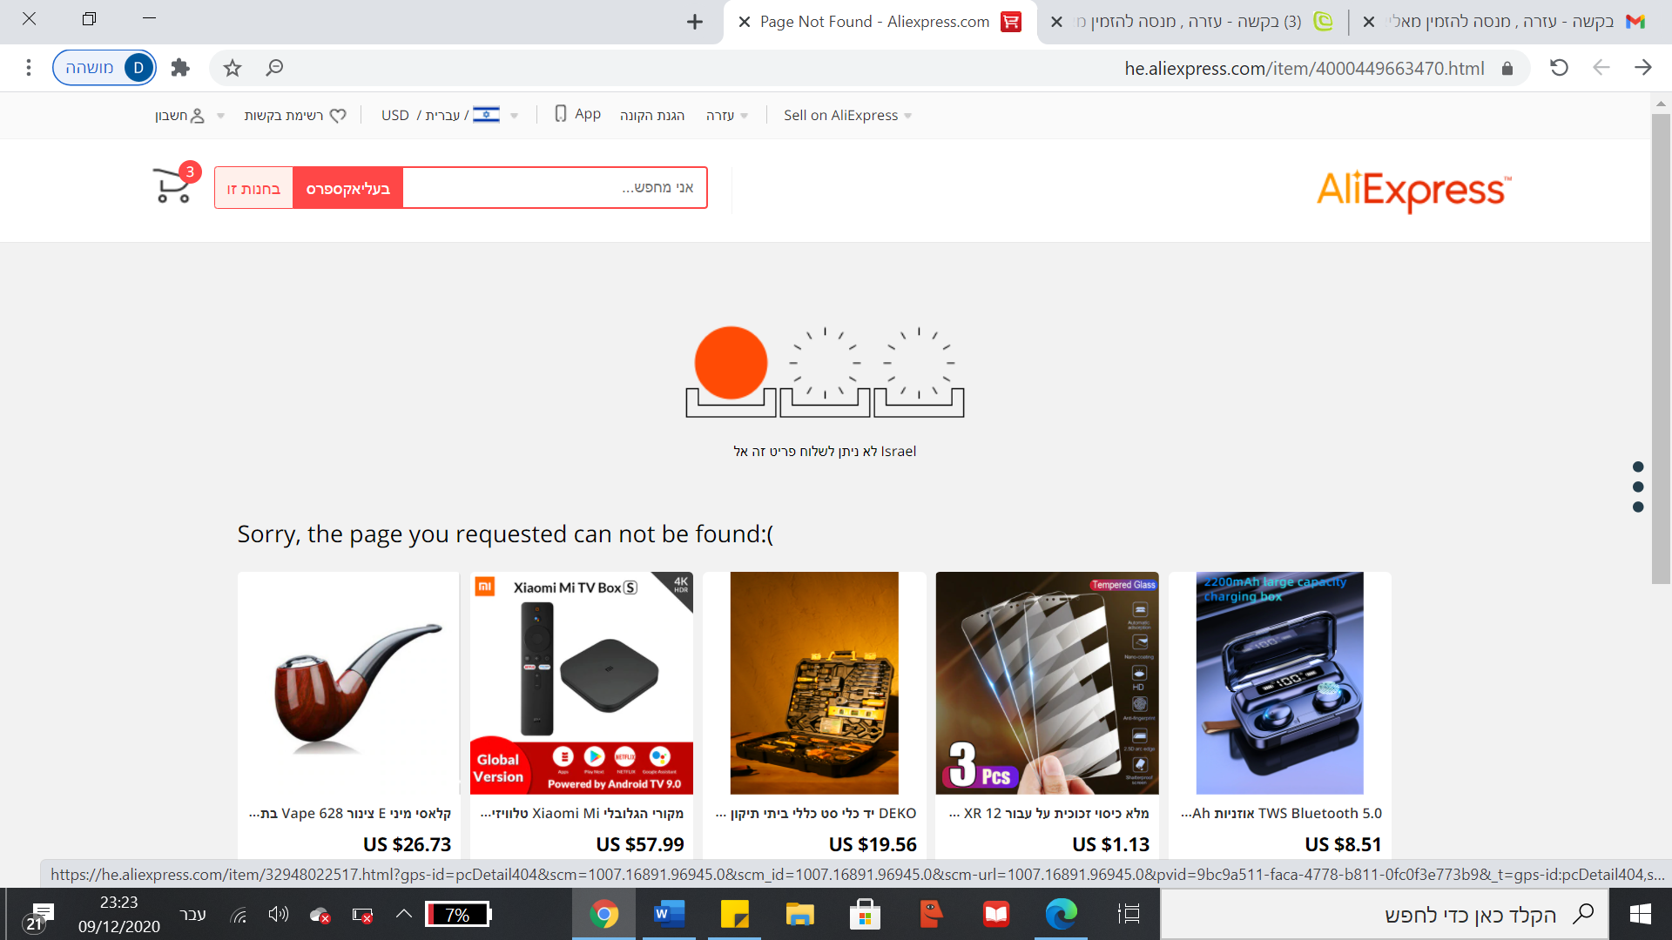This screenshot has width=1672, height=940.
Task: Open the Chrome extensions puzzle icon
Action: pos(180,68)
